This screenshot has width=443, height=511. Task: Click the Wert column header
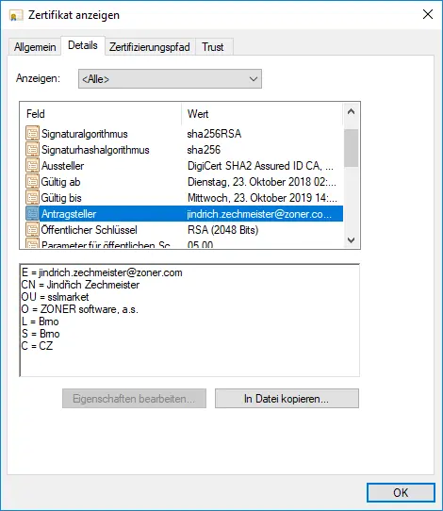262,114
